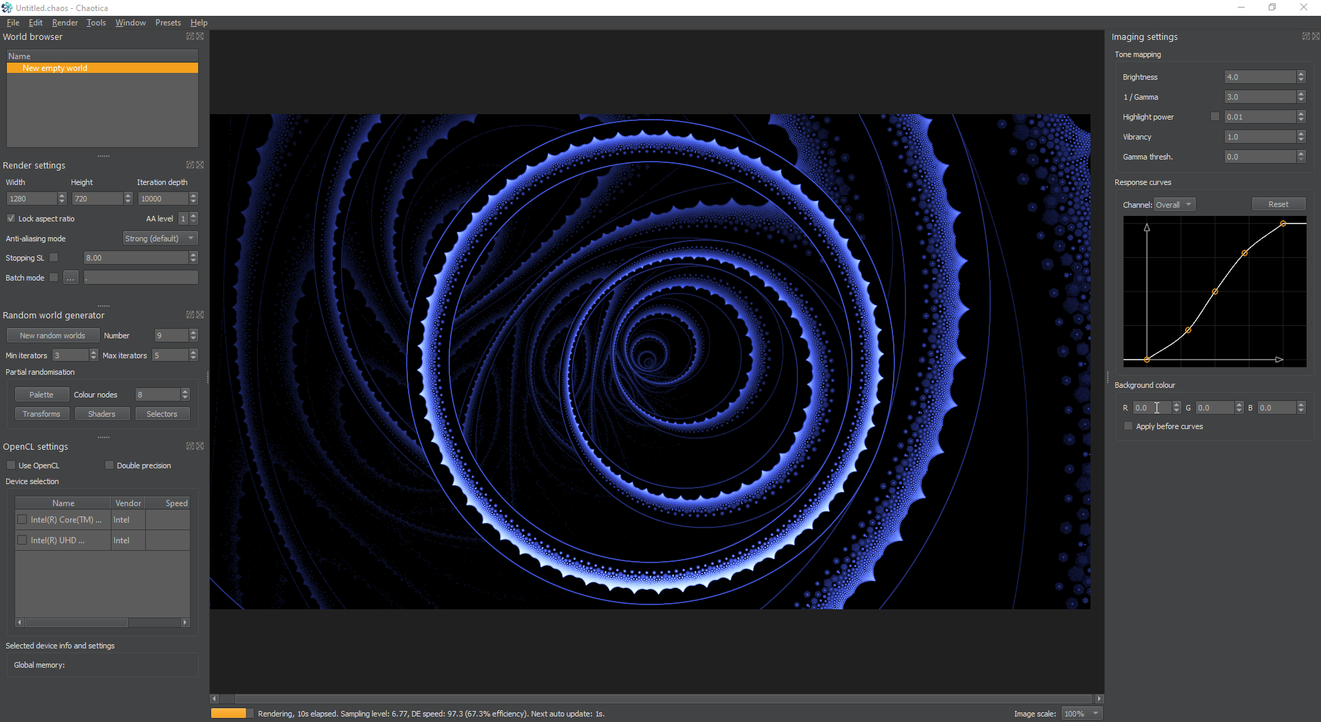This screenshot has height=722, width=1321.
Task: Click the top-right response curve control point
Action: [1283, 223]
